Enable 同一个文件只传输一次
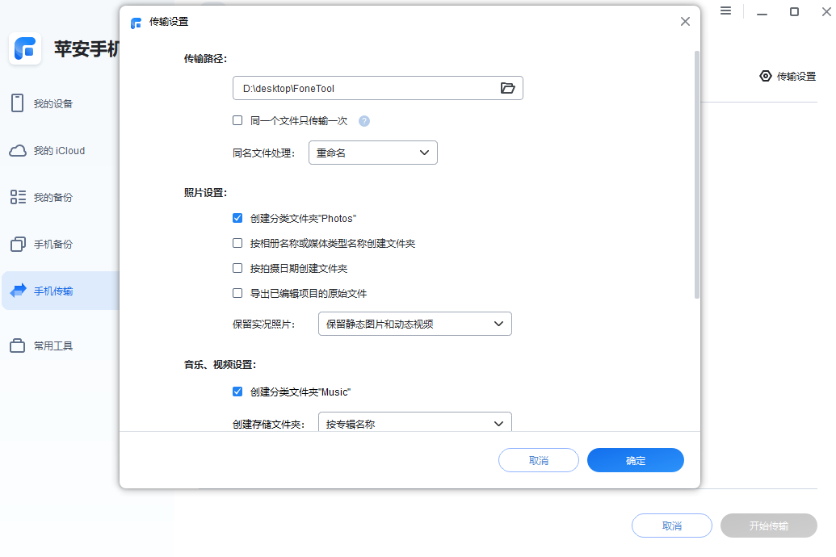This screenshot has height=557, width=836. [237, 120]
